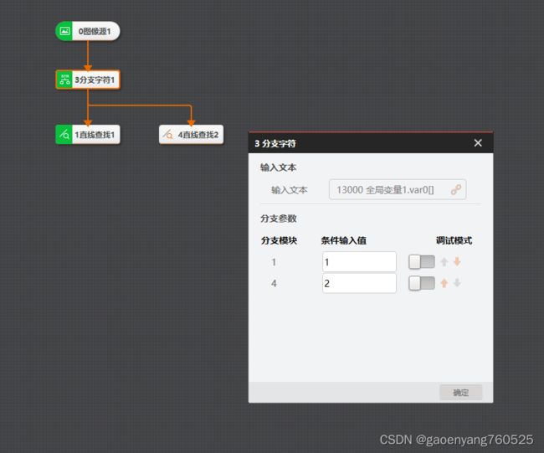Edit condition value for branch module 4
Screen dimensions: 544x453
pyautogui.click(x=359, y=283)
